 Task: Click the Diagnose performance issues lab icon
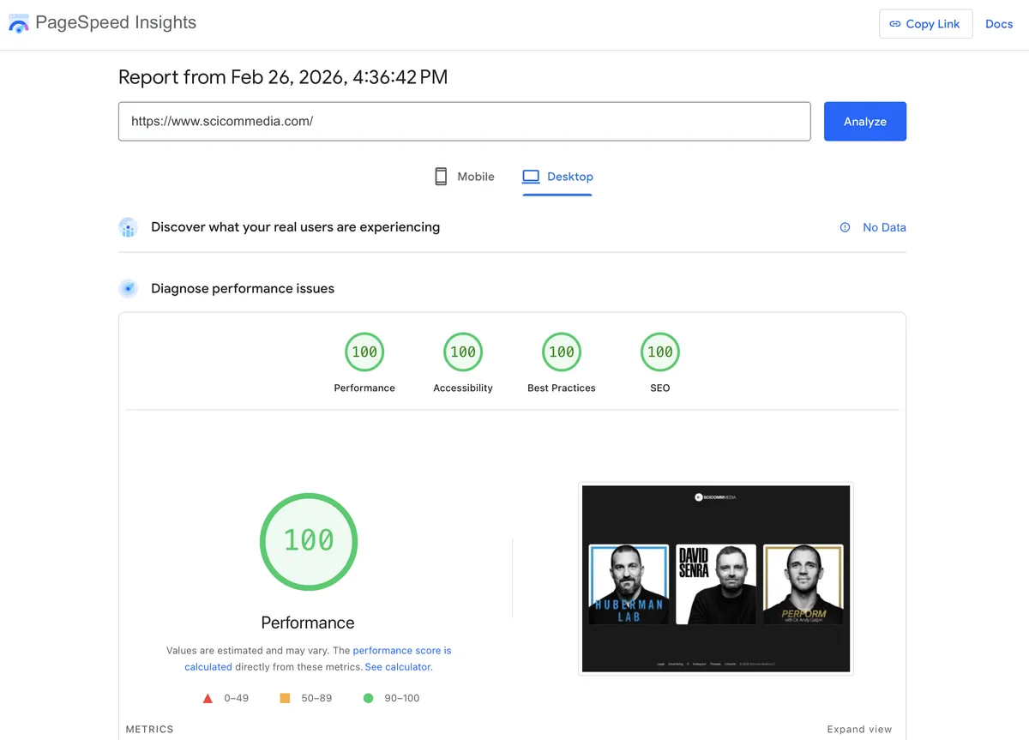pyautogui.click(x=128, y=289)
